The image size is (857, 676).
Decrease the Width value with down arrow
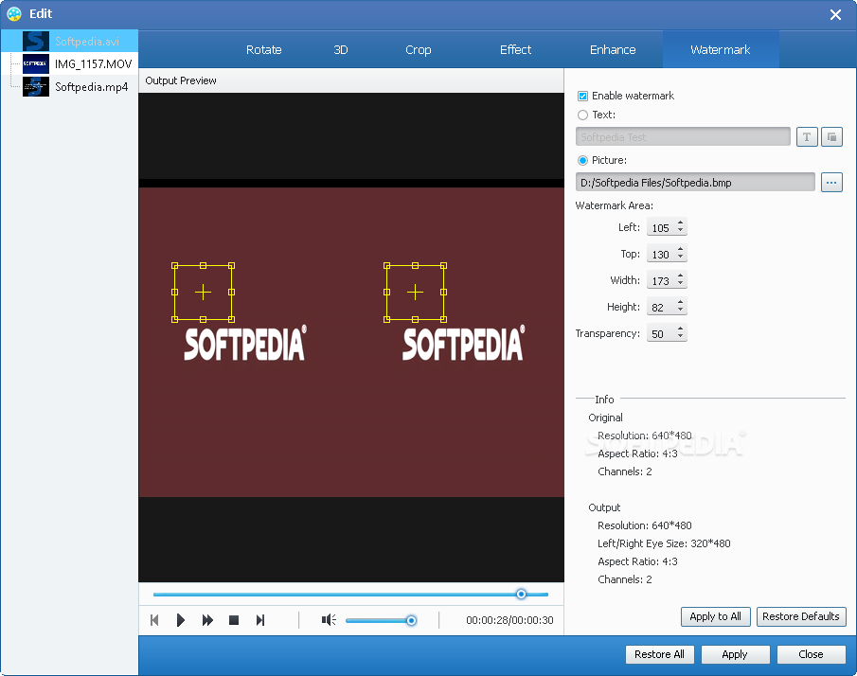[681, 284]
